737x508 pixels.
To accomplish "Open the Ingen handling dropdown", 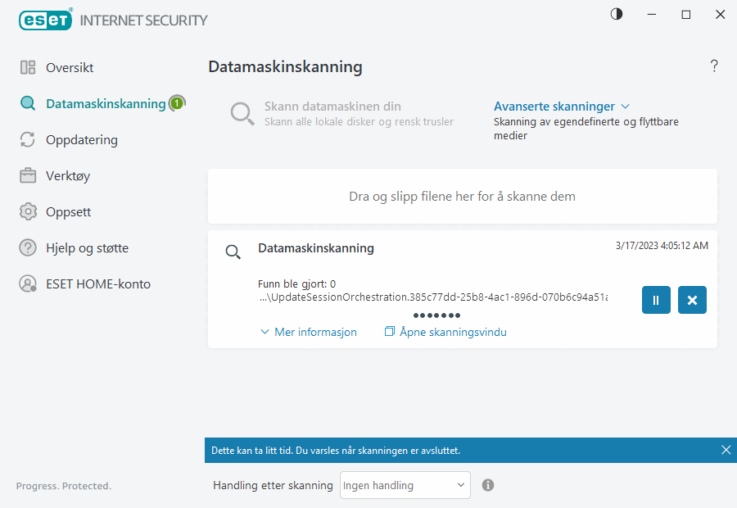I will [x=405, y=485].
